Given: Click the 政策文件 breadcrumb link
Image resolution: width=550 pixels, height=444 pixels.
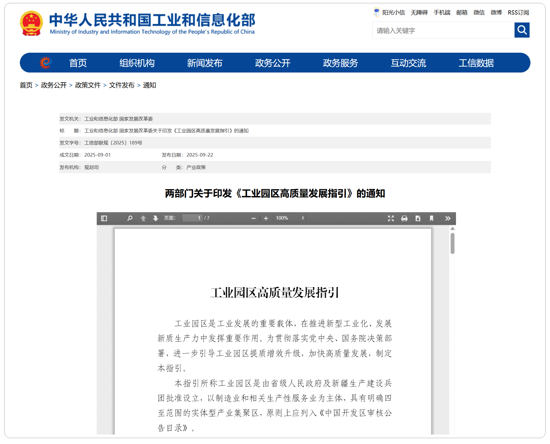Looking at the screenshot, I should 88,85.
